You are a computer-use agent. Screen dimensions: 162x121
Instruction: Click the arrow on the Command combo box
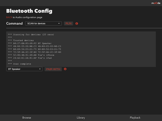59,24
